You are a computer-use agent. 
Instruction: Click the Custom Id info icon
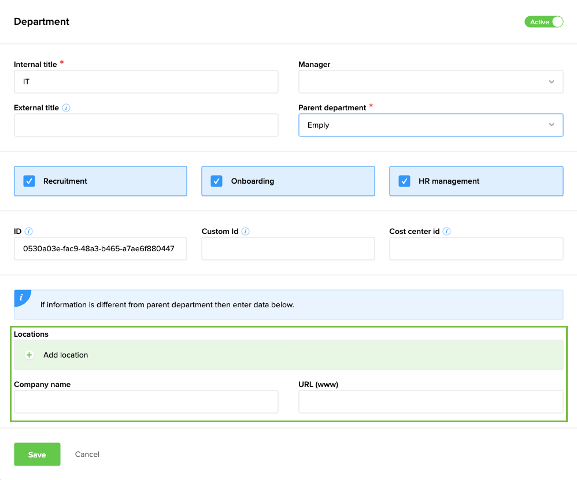[x=246, y=232]
